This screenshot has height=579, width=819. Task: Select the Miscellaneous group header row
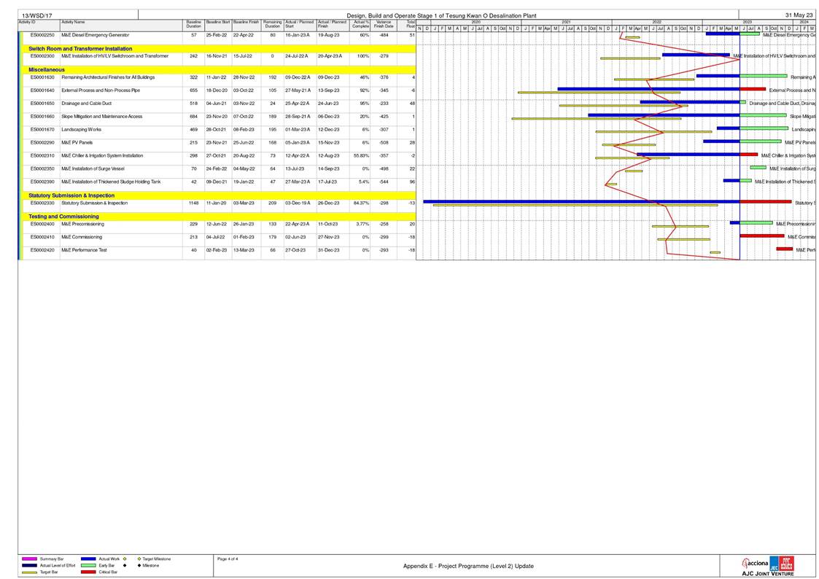tap(47, 70)
